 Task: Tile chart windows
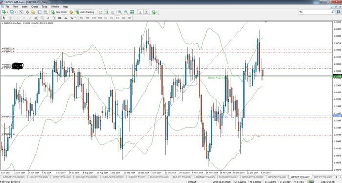click(132, 12)
